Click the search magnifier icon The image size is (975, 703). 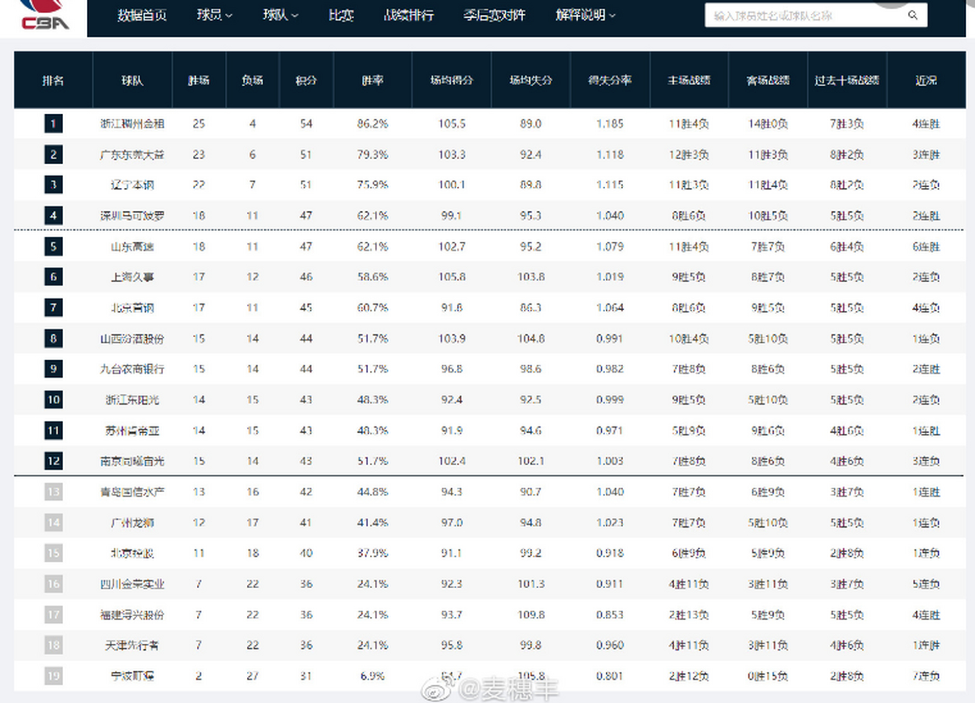click(912, 15)
